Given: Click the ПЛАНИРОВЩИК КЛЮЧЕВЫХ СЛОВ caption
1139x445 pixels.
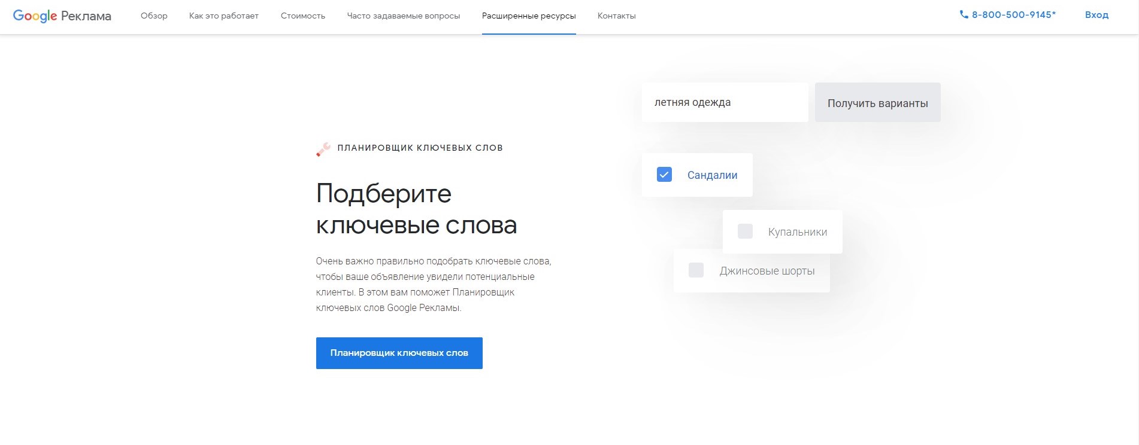Looking at the screenshot, I should point(420,148).
